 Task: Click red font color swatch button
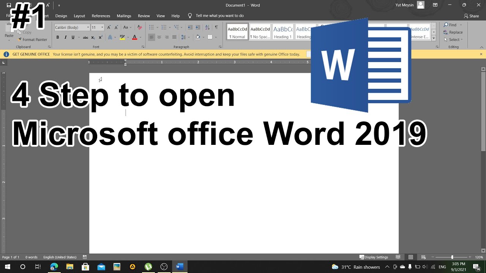134,37
